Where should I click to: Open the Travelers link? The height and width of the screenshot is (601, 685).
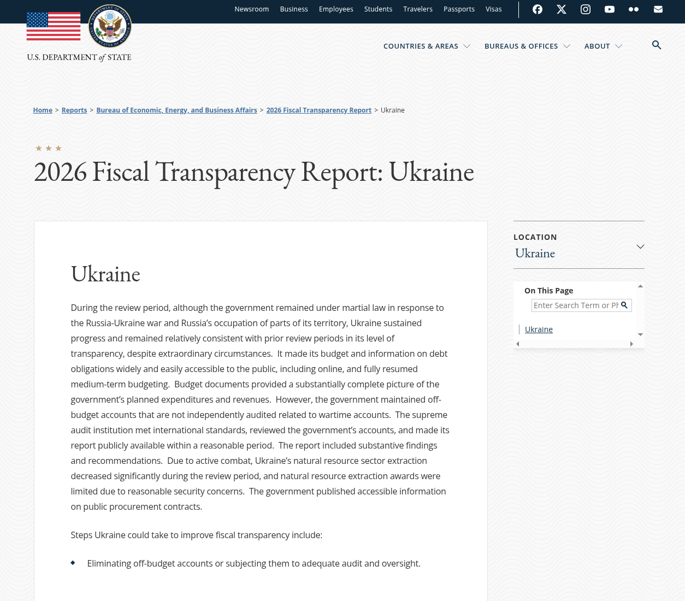pyautogui.click(x=418, y=9)
